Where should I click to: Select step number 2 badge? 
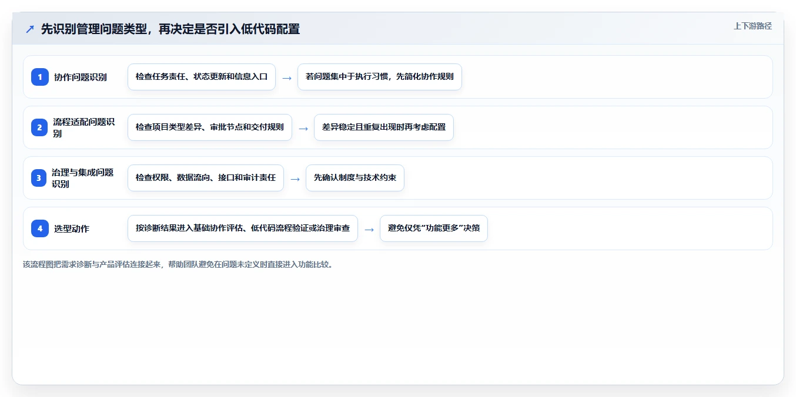tap(40, 127)
